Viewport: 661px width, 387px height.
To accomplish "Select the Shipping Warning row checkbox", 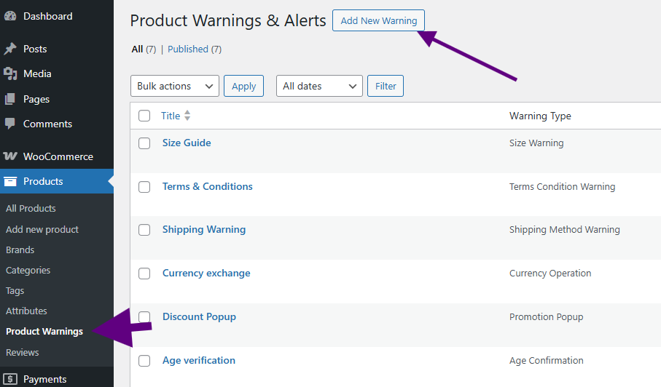I will click(144, 230).
